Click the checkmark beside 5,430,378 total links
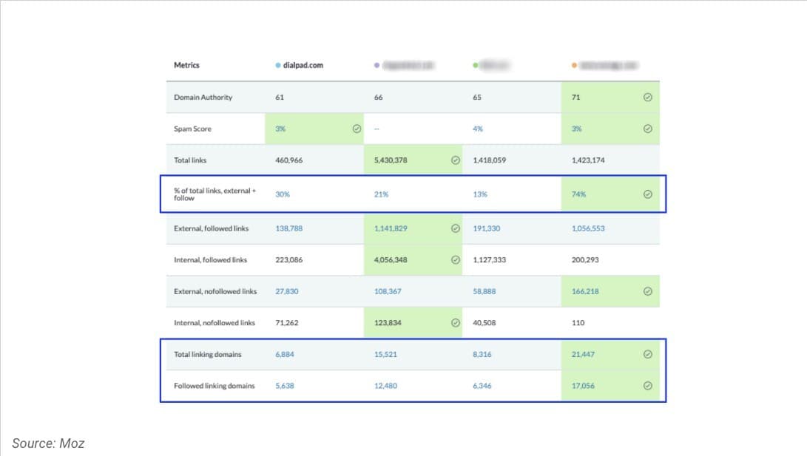The image size is (807, 456). [455, 160]
